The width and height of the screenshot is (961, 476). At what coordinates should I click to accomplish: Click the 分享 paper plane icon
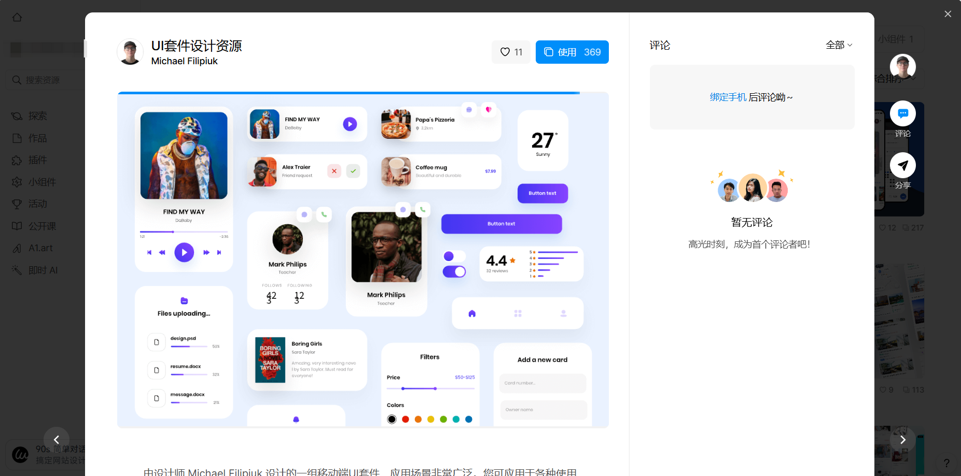(902, 165)
